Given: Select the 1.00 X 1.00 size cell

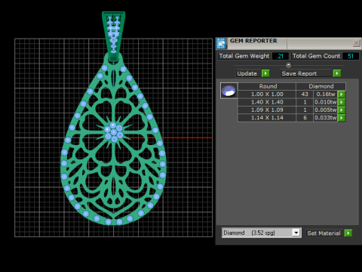Looking at the screenshot, I should (x=267, y=94).
